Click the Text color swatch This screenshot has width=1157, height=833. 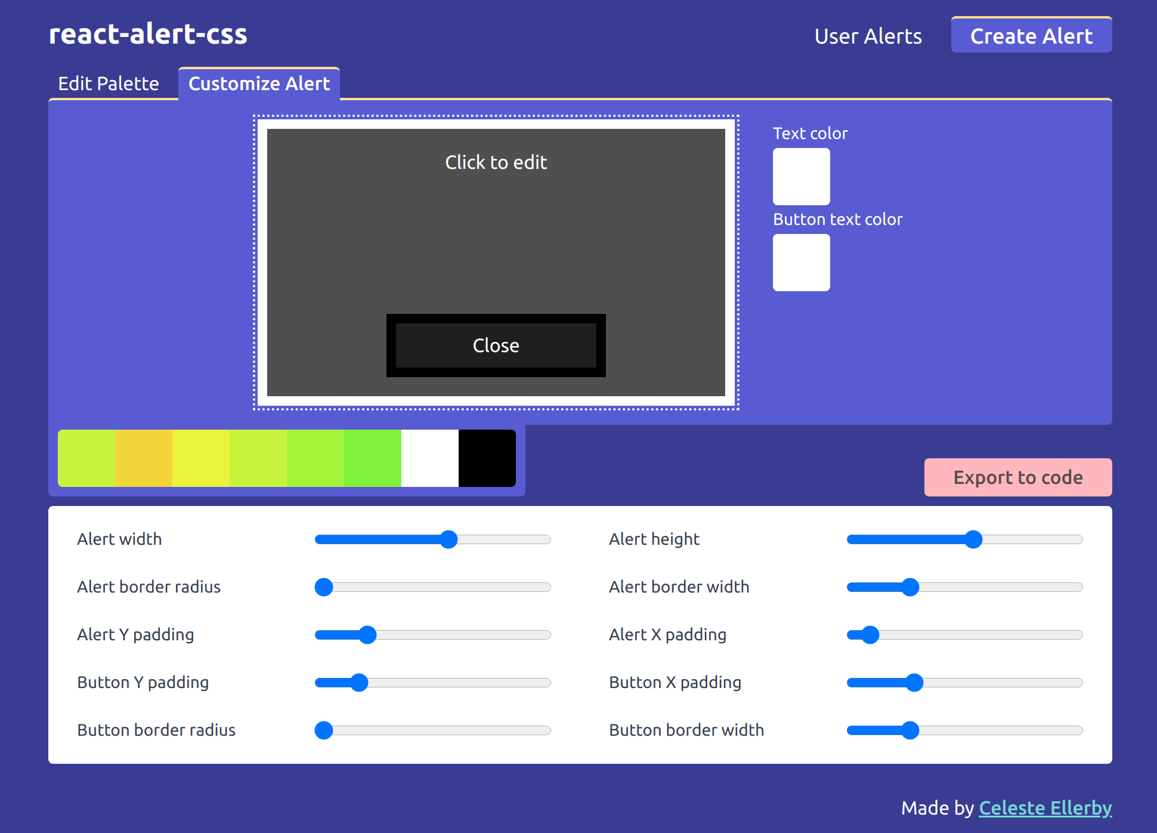pos(801,177)
